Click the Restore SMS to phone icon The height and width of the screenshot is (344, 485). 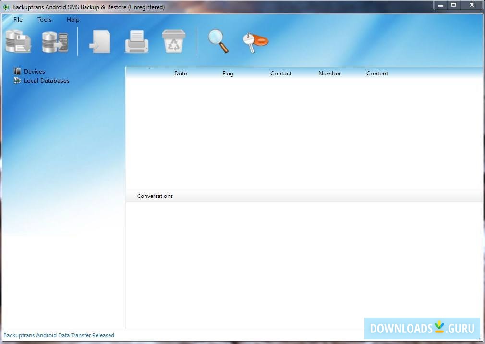click(x=54, y=41)
